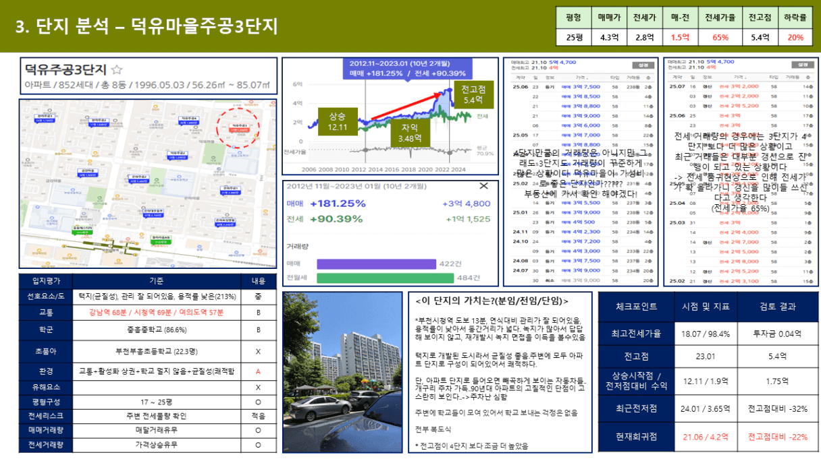Click the '유해요소' row label
The height and width of the screenshot is (461, 821).
coord(46,388)
